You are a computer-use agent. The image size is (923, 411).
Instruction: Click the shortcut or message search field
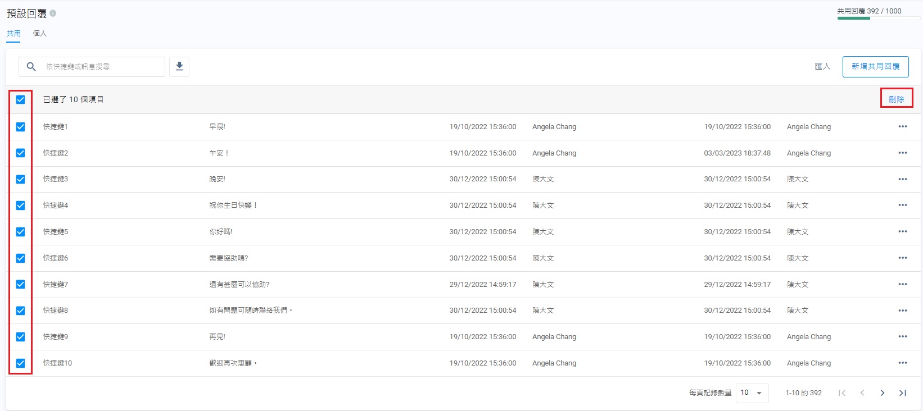pos(101,66)
